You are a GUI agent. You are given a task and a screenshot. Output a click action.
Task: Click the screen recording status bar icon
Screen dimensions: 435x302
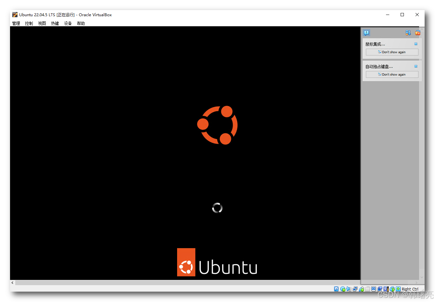click(x=380, y=289)
